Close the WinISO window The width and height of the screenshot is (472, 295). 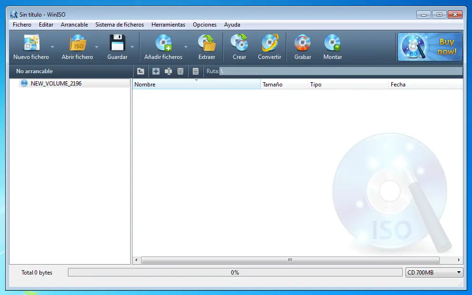(455, 14)
